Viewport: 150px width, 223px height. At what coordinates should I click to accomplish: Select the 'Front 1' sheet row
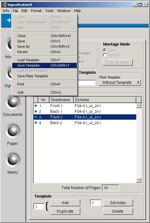coord(85,106)
